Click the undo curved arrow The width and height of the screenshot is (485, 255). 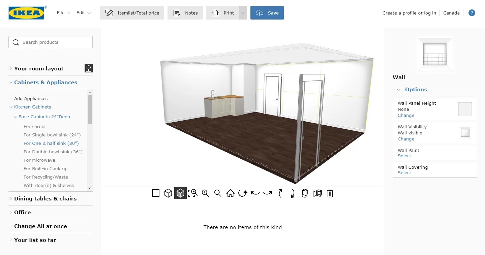[x=255, y=193]
